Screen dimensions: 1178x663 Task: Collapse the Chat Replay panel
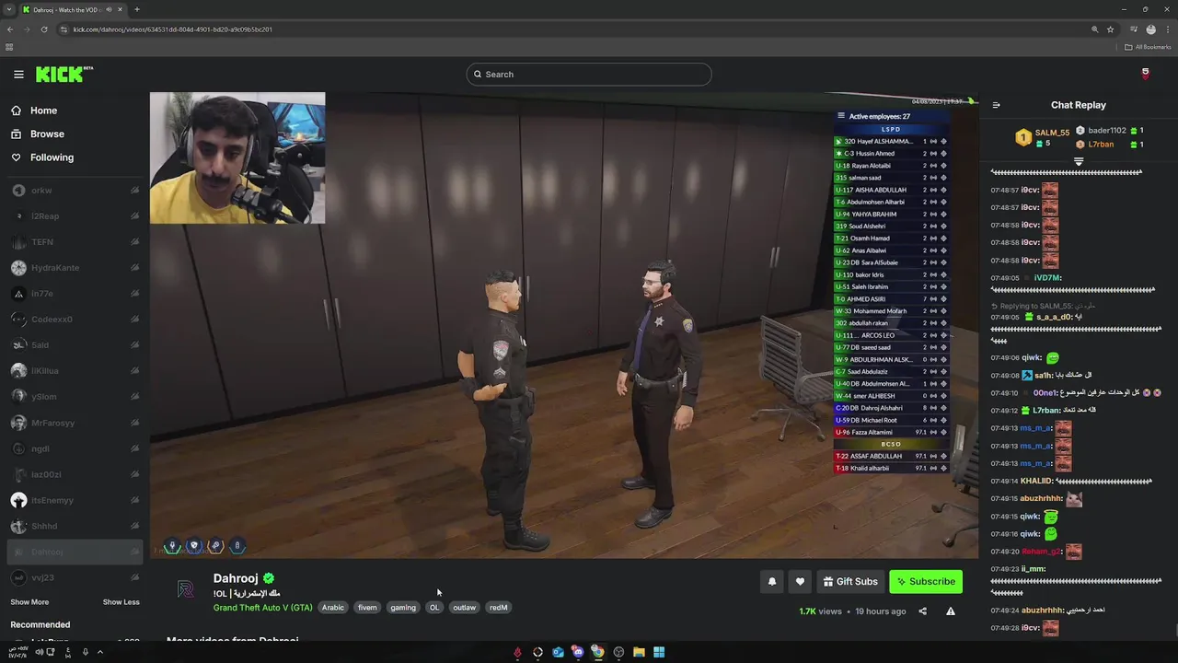pos(996,105)
